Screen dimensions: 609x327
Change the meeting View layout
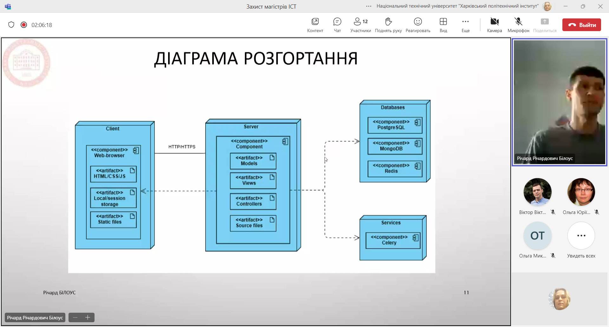[443, 25]
